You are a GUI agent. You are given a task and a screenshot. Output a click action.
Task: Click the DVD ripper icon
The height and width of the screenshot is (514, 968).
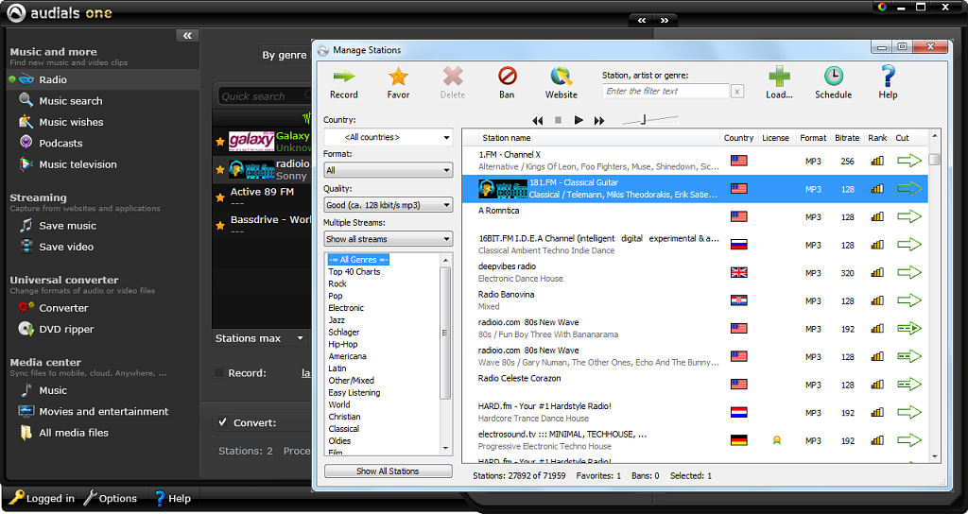tap(26, 328)
